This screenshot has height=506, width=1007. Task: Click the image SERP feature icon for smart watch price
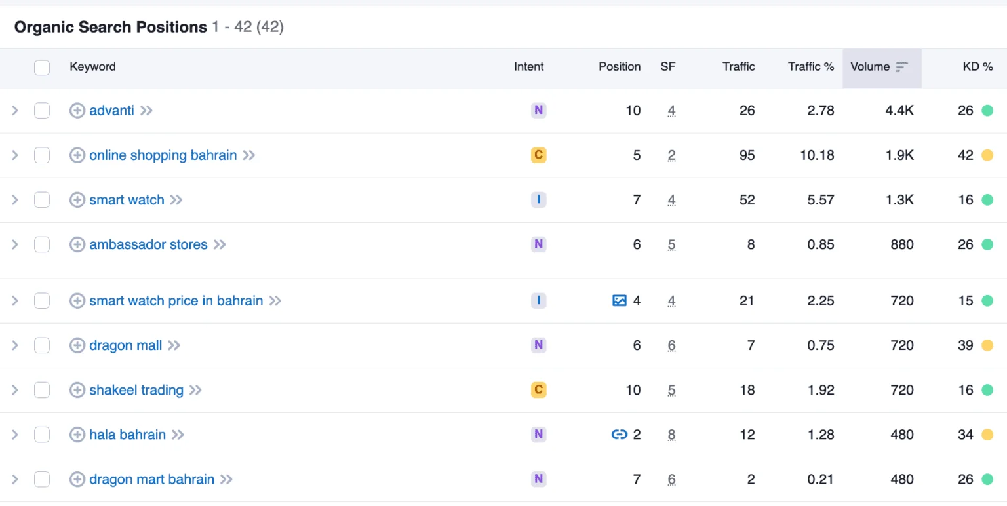[x=620, y=301]
